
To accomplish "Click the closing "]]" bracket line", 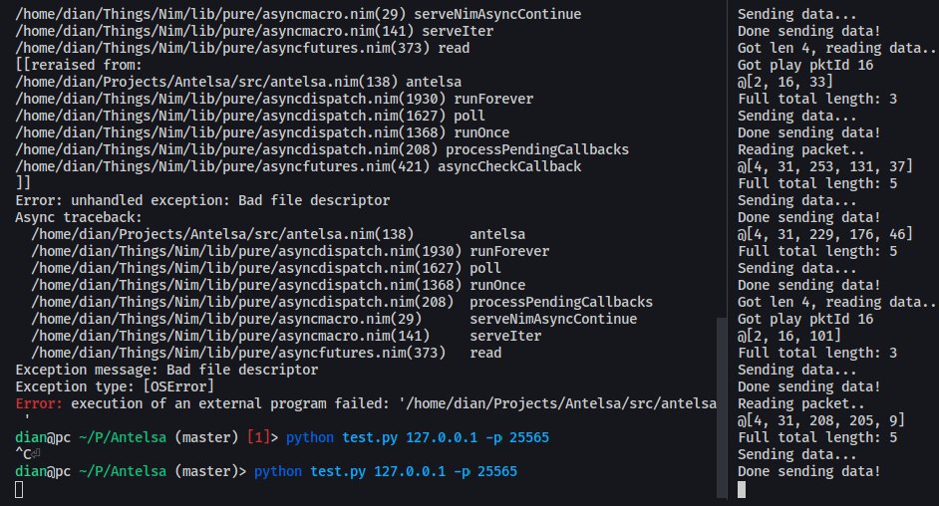I will coord(23,183).
